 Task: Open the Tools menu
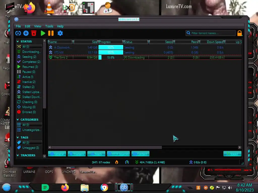(49, 26)
